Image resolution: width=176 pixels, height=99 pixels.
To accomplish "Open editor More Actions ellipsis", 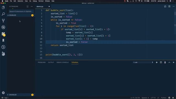I will pos(174,7).
